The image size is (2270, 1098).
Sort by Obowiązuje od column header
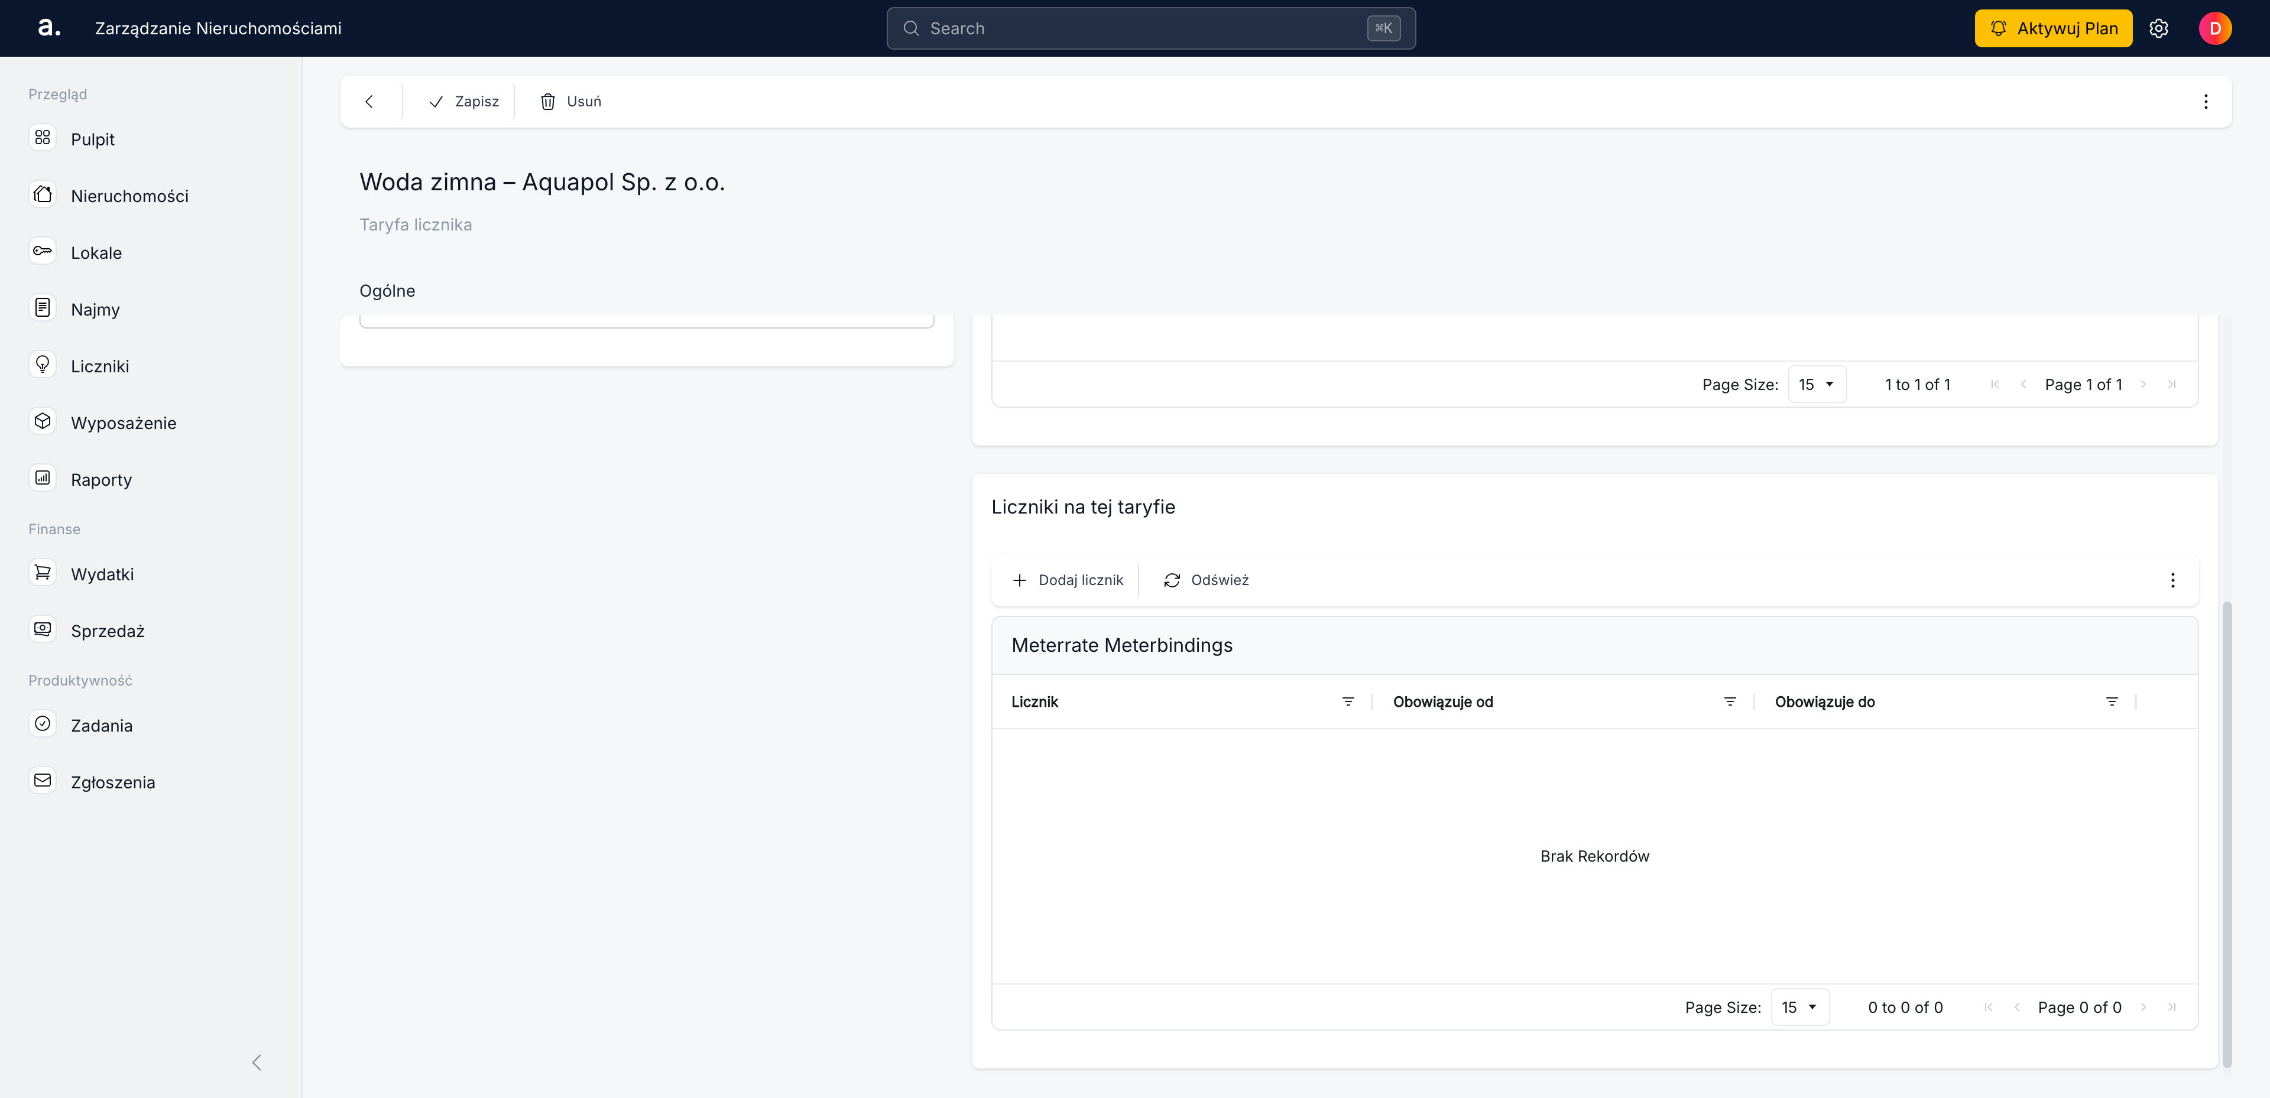pos(1442,701)
